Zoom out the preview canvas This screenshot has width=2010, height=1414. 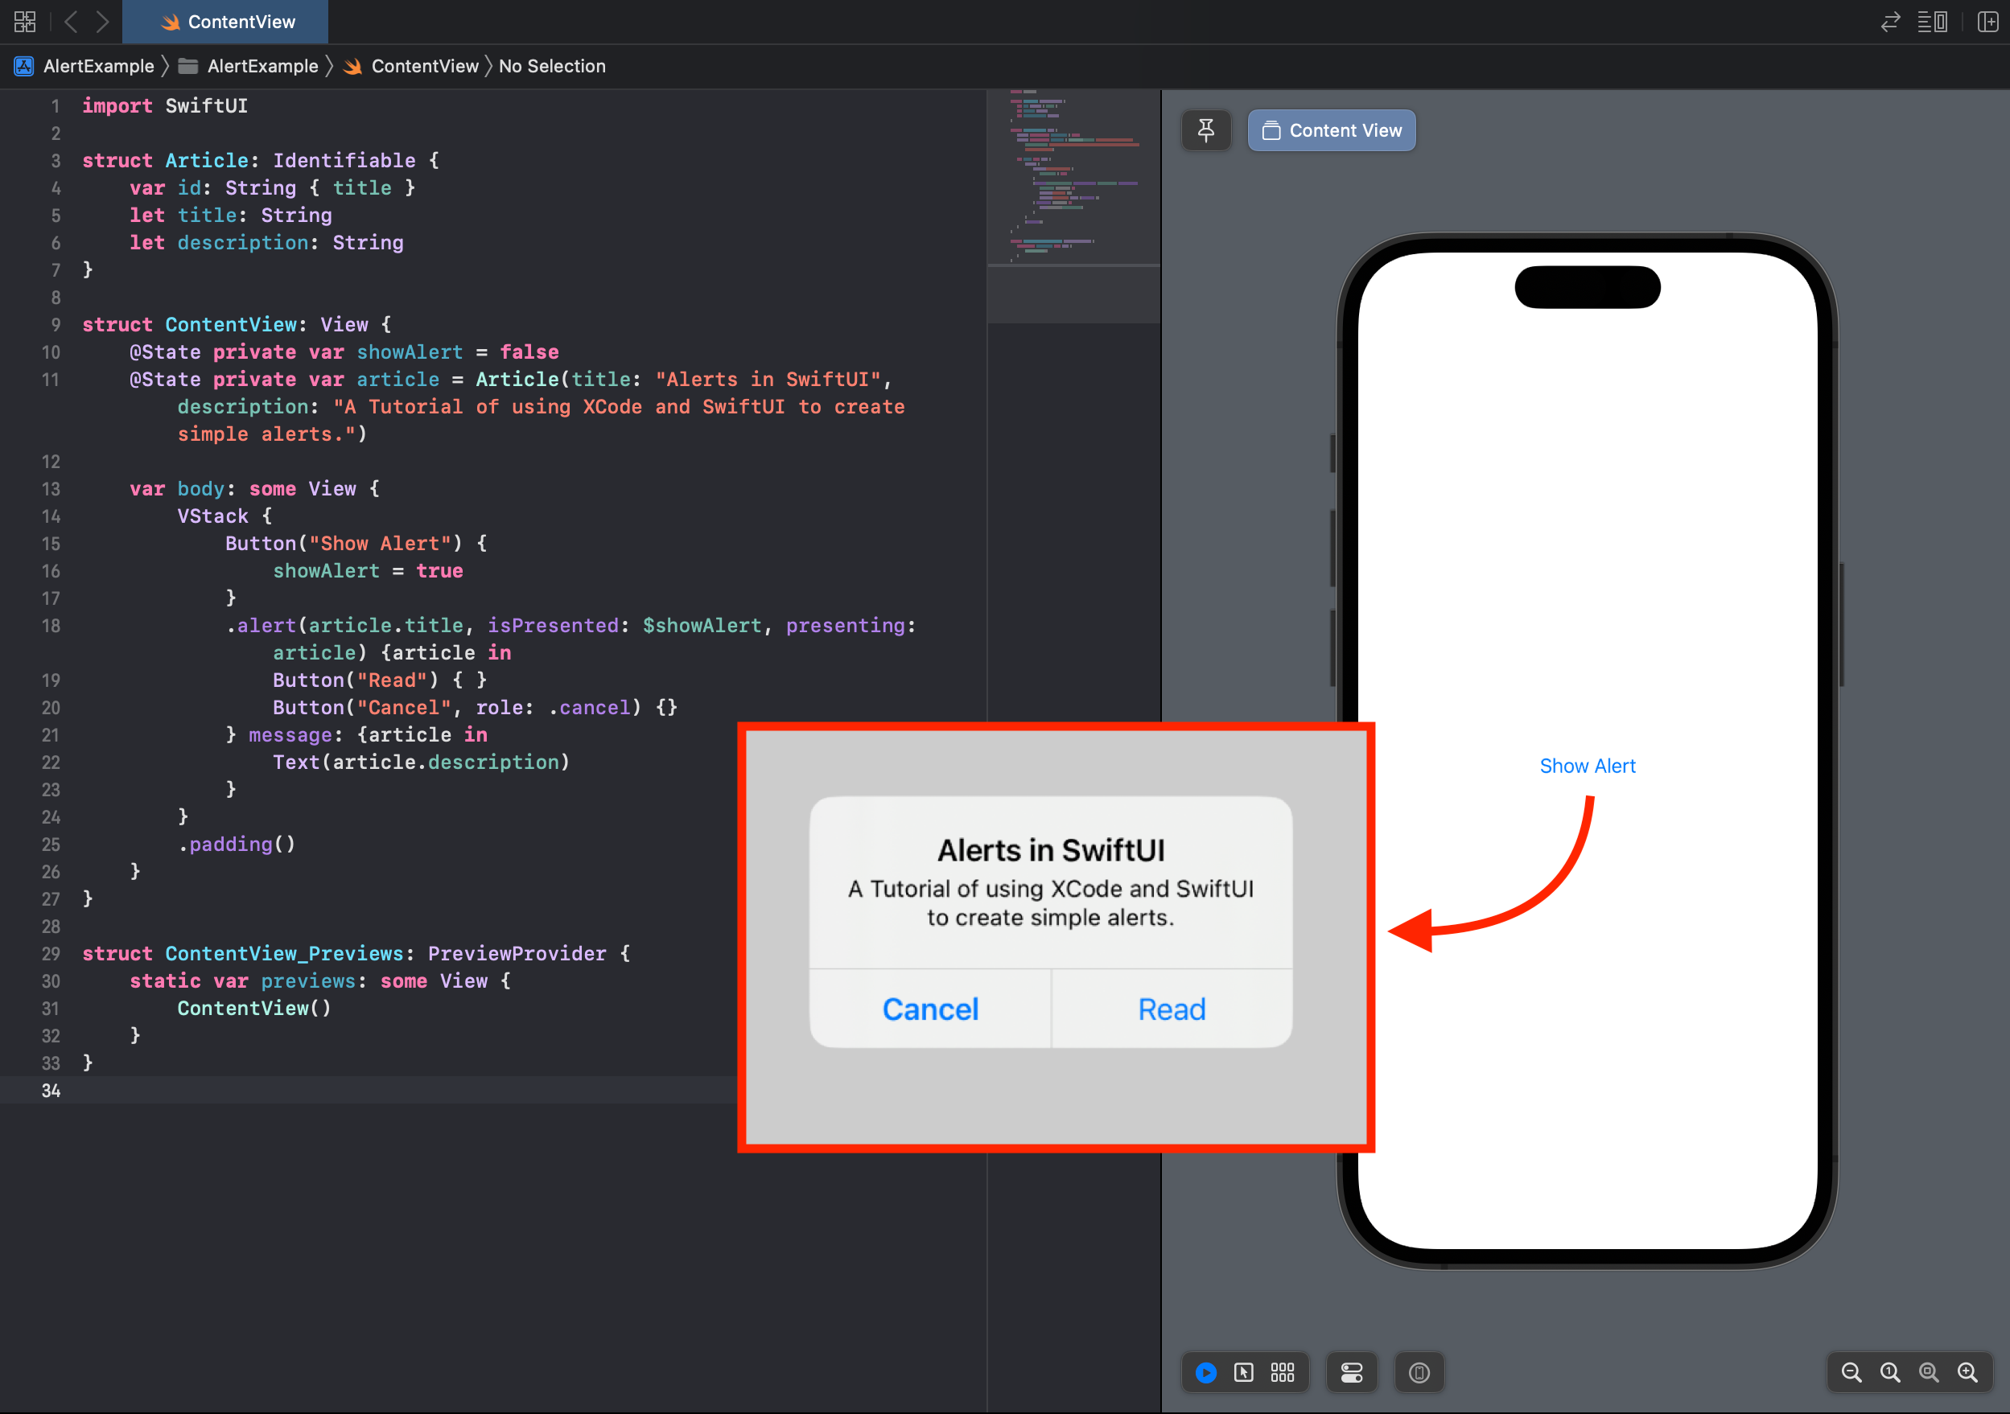(1851, 1372)
